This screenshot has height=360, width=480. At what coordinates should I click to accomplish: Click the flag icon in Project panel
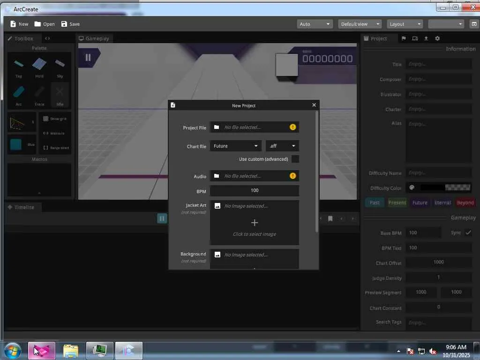[x=404, y=38]
